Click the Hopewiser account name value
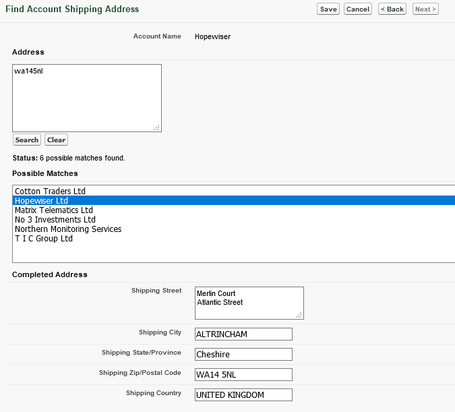 (x=212, y=36)
